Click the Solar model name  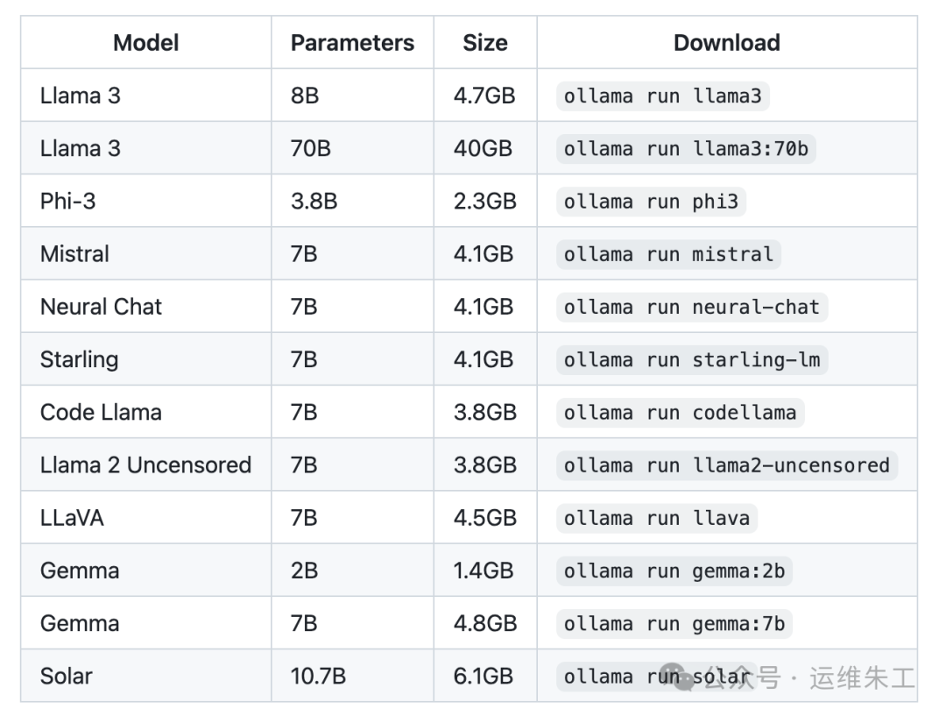(x=66, y=677)
